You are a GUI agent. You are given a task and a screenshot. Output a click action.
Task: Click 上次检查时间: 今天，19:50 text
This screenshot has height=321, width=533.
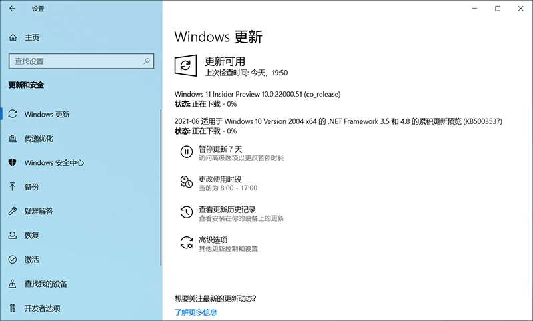pos(246,73)
